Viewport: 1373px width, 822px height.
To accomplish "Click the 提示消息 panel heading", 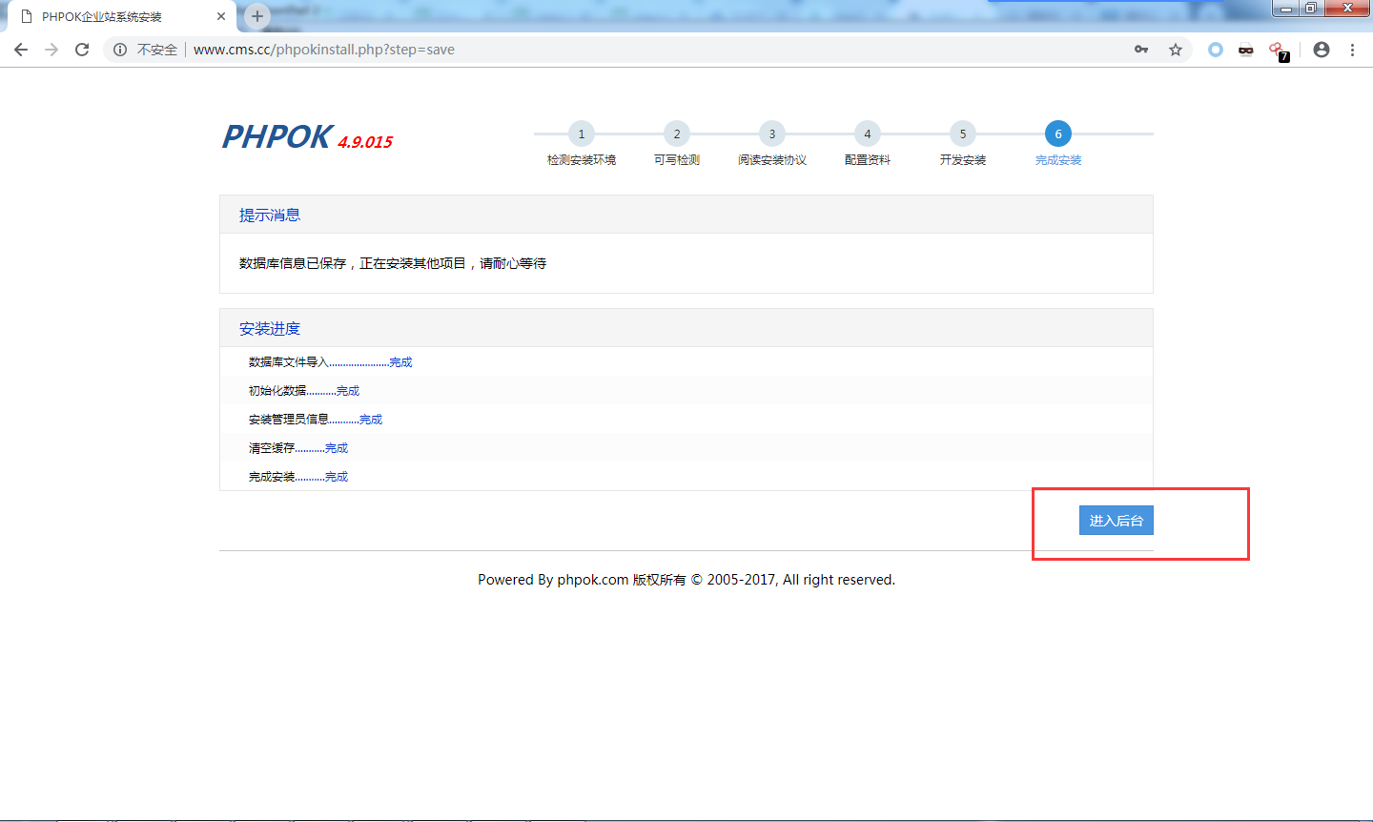I will [x=270, y=216].
